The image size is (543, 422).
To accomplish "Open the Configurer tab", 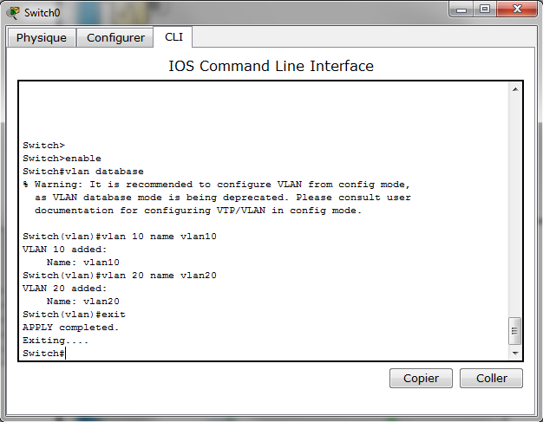I will click(115, 38).
